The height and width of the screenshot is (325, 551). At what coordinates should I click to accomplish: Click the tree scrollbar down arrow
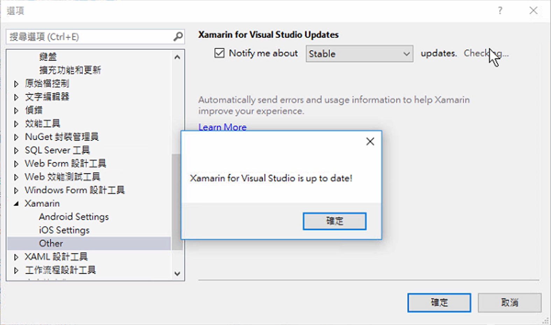pyautogui.click(x=177, y=274)
